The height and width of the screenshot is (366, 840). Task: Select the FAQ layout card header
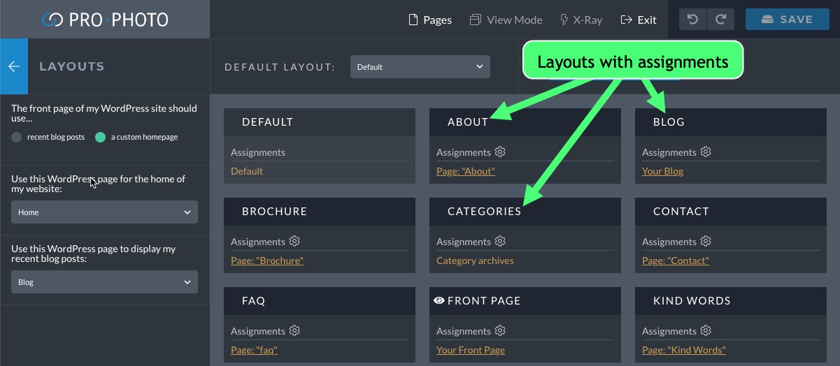[320, 300]
